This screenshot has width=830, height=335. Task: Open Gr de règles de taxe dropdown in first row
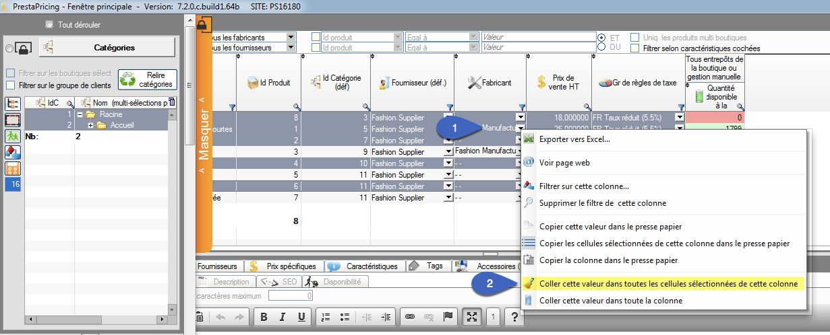[x=680, y=117]
